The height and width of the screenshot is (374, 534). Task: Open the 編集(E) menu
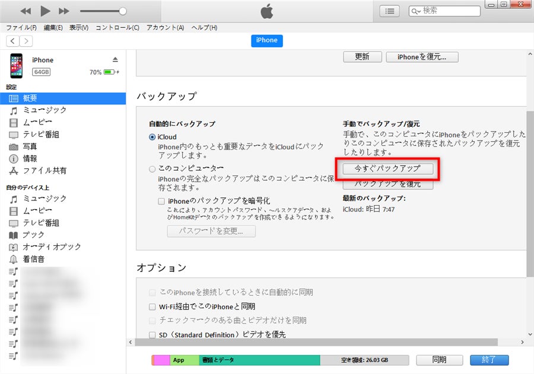click(53, 28)
